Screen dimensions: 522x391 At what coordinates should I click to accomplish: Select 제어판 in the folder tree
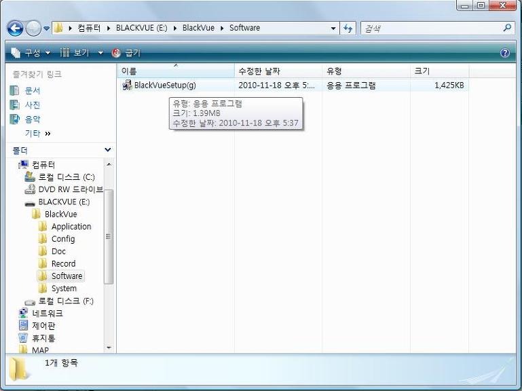(43, 325)
